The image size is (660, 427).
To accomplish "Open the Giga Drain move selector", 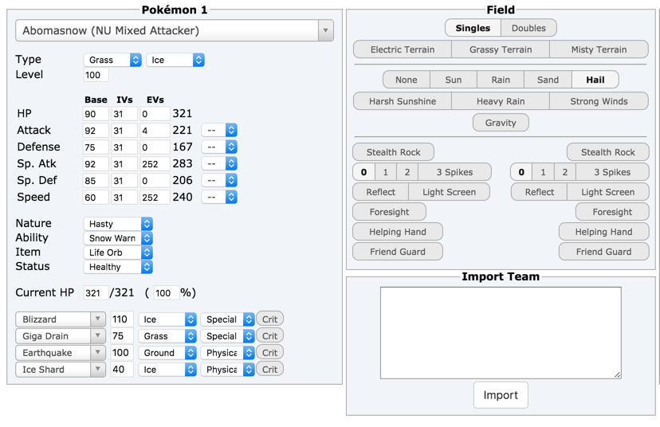I will click(61, 336).
